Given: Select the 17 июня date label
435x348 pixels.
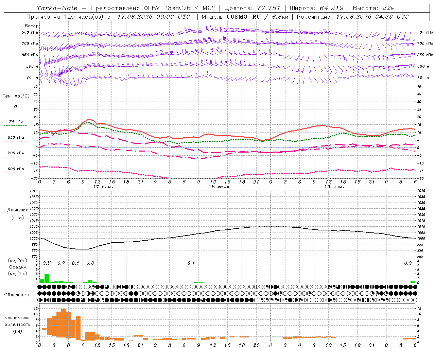Looking at the screenshot, I should click(x=103, y=187).
